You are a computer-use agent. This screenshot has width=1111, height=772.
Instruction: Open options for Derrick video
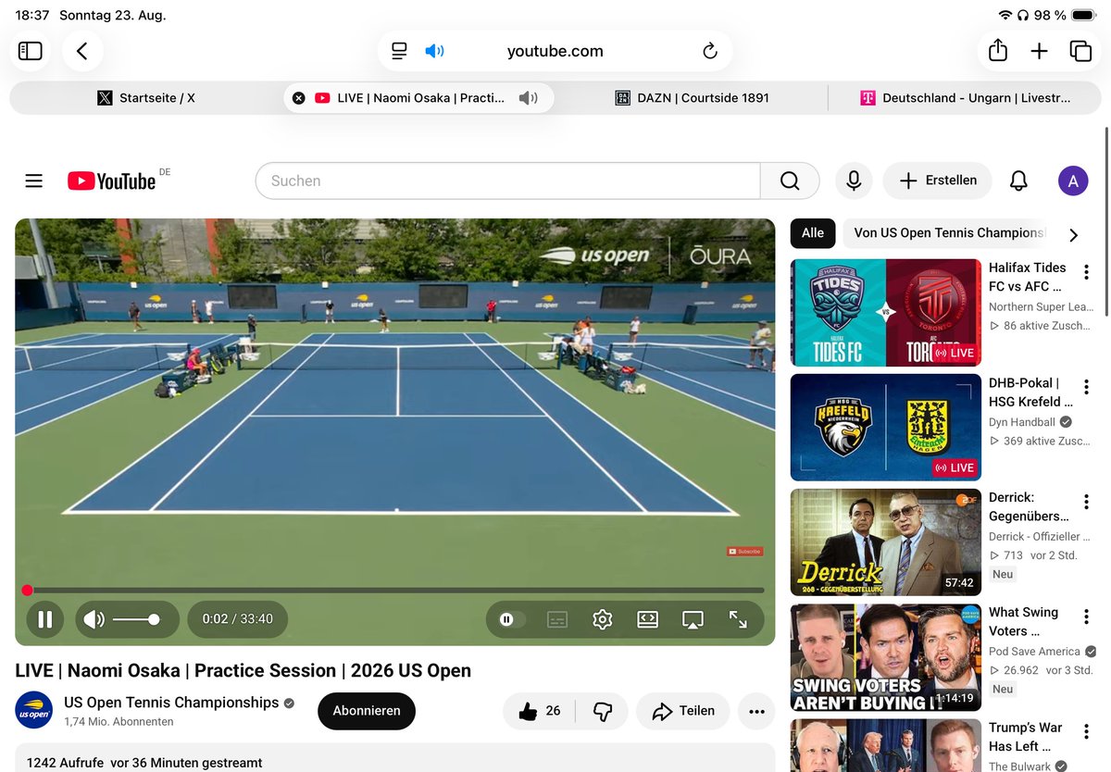1086,502
